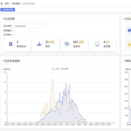Click the gateway router icon

[39, 44]
